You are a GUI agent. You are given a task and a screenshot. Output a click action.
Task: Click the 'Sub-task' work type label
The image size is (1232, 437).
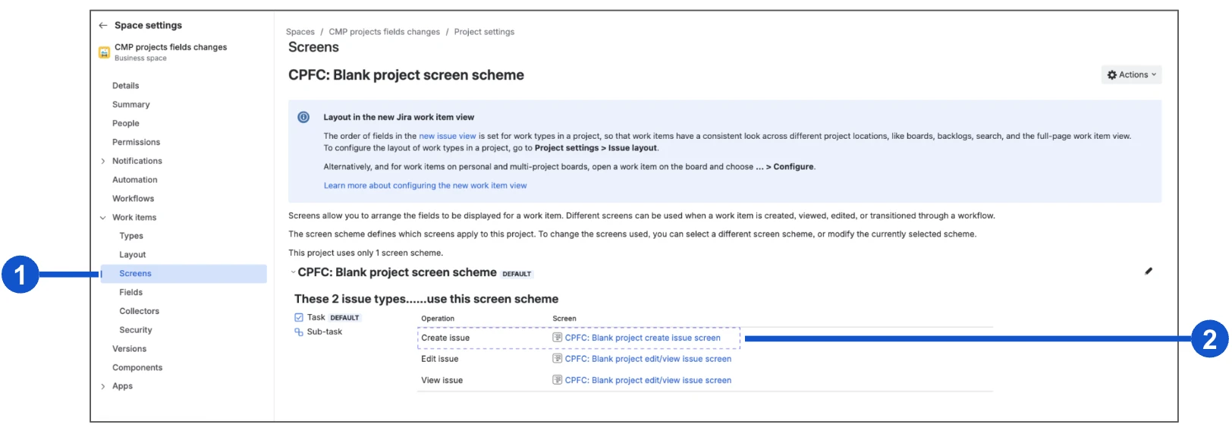click(325, 332)
